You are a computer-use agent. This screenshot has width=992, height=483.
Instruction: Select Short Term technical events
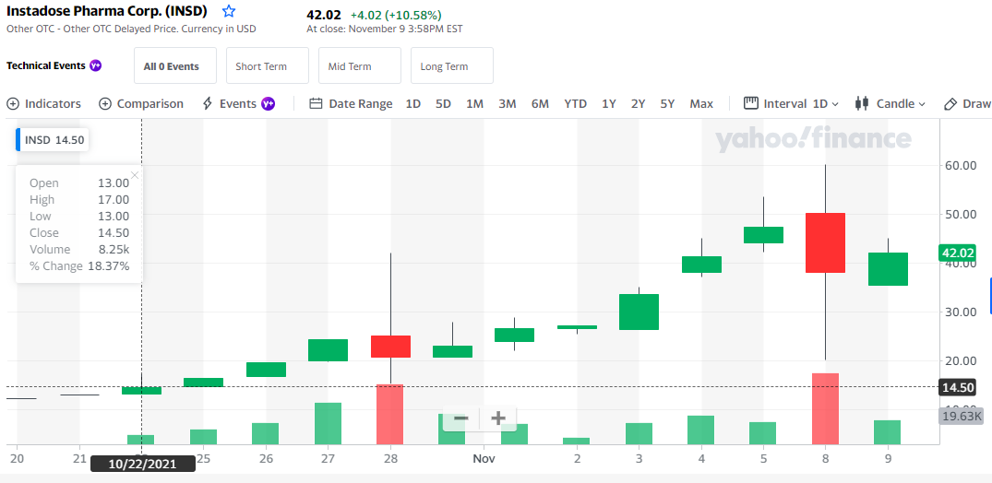point(268,65)
